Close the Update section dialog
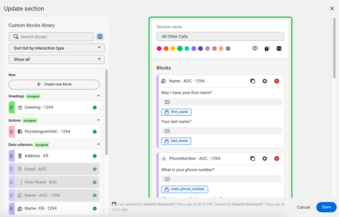This screenshot has width=339, height=217. (332, 8)
